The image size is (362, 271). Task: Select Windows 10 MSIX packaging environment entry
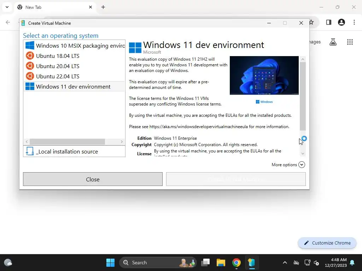tap(74, 46)
